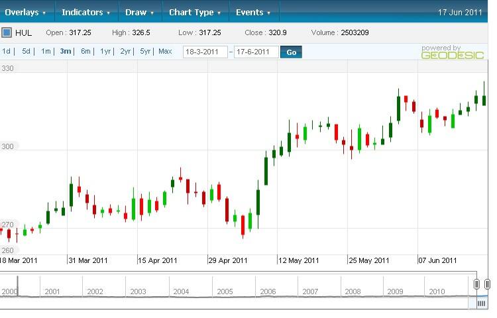The image size is (497, 318).
Task: Open the Chart Type menu
Action: [x=195, y=12]
